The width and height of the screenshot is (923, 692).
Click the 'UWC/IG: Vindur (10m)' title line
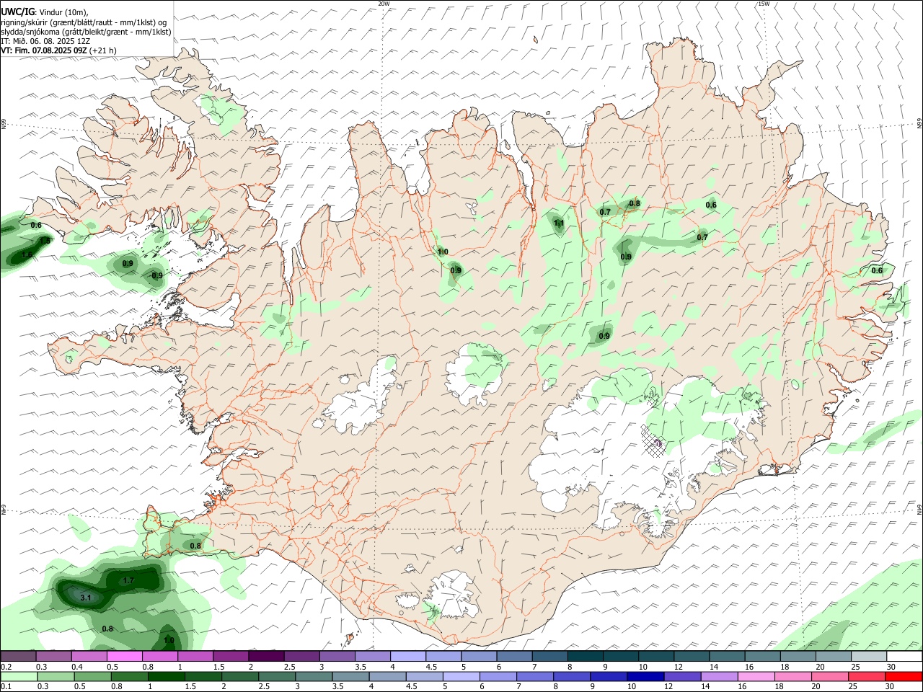[x=45, y=12]
